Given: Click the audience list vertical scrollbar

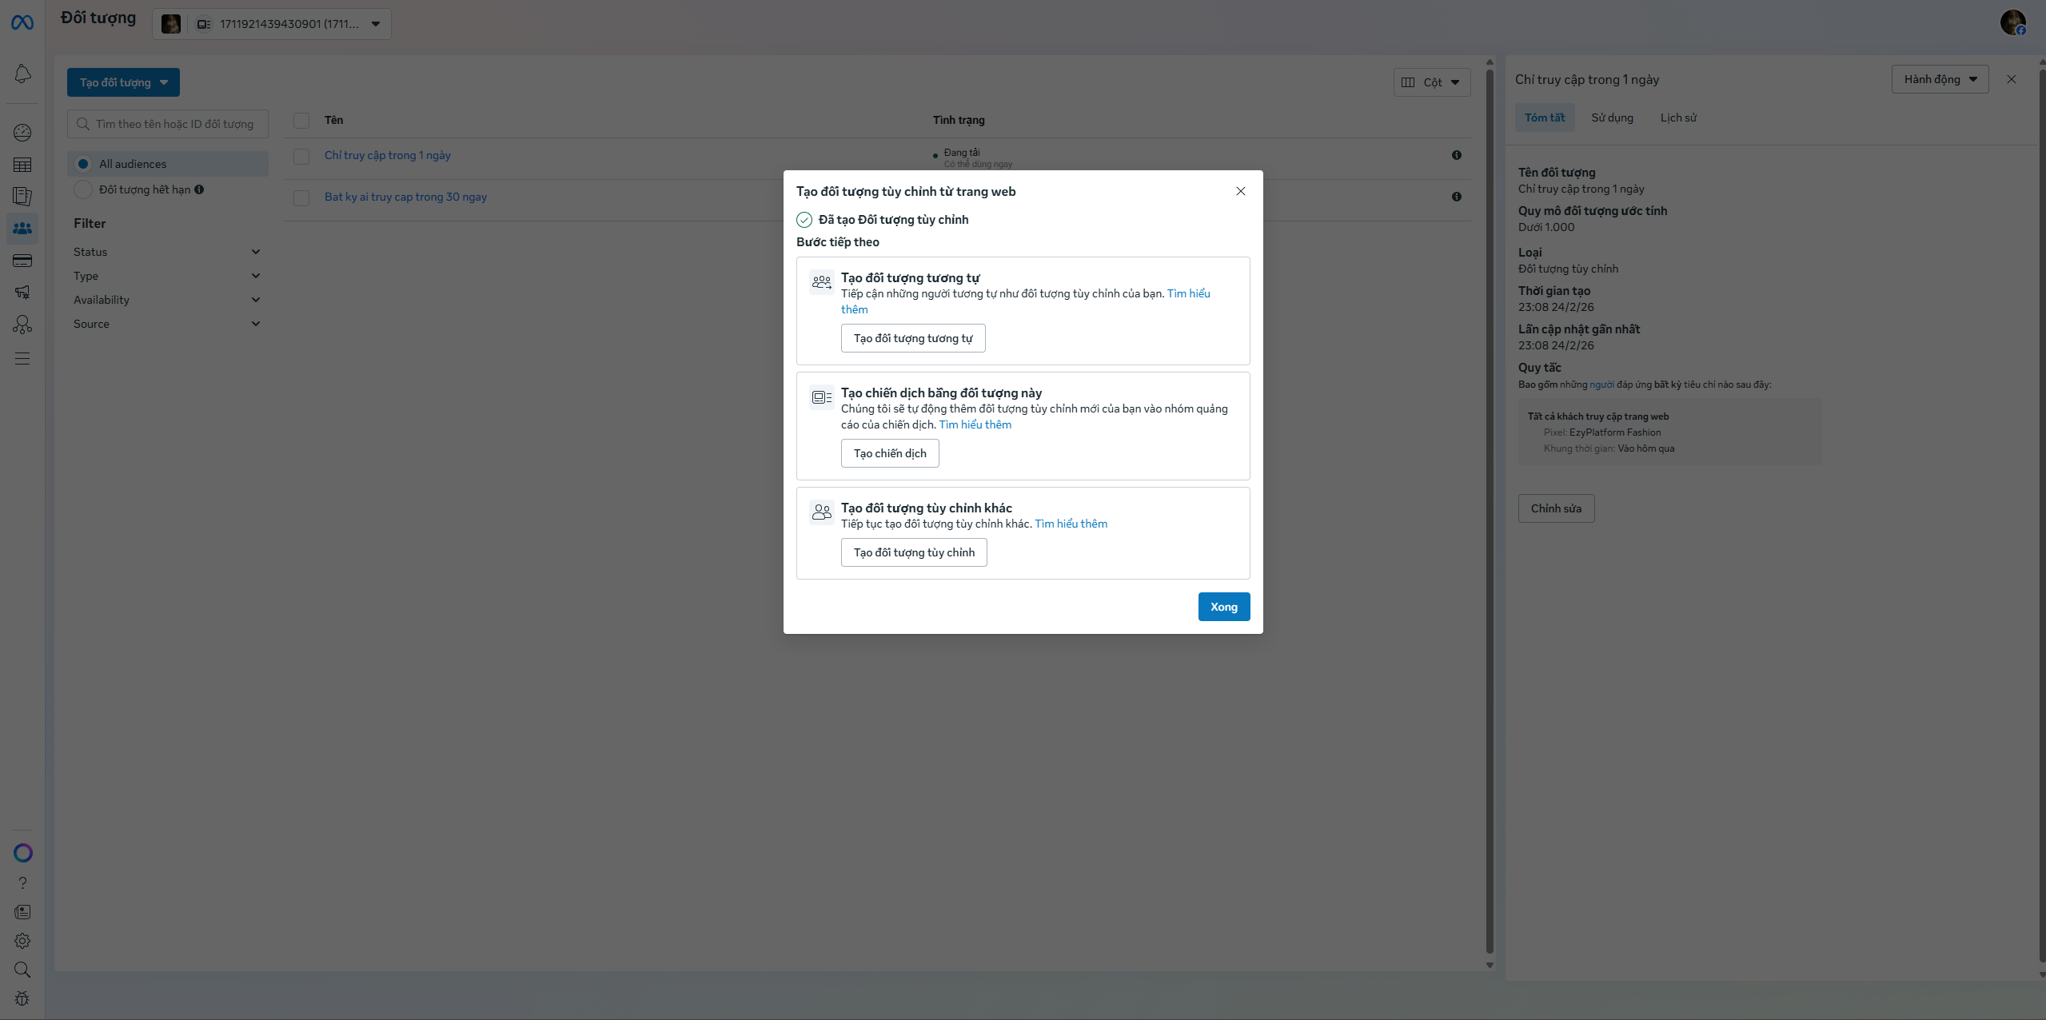Looking at the screenshot, I should click(1490, 512).
